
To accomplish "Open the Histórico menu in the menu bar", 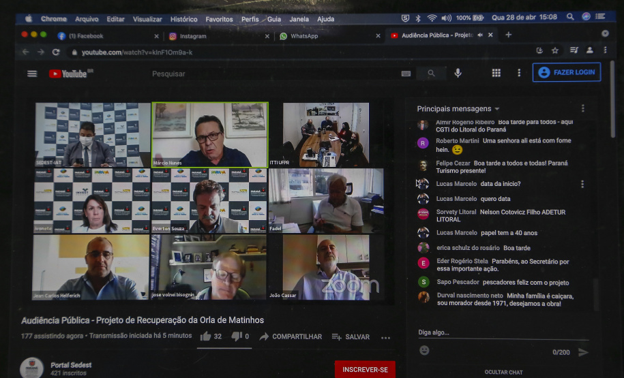I will (x=183, y=19).
